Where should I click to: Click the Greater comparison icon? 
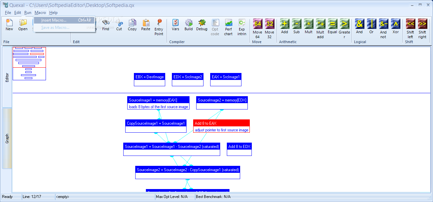(344, 24)
